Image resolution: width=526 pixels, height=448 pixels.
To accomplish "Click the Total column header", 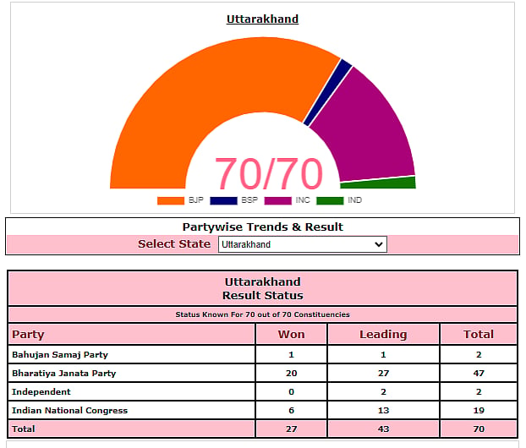I will pos(479,335).
